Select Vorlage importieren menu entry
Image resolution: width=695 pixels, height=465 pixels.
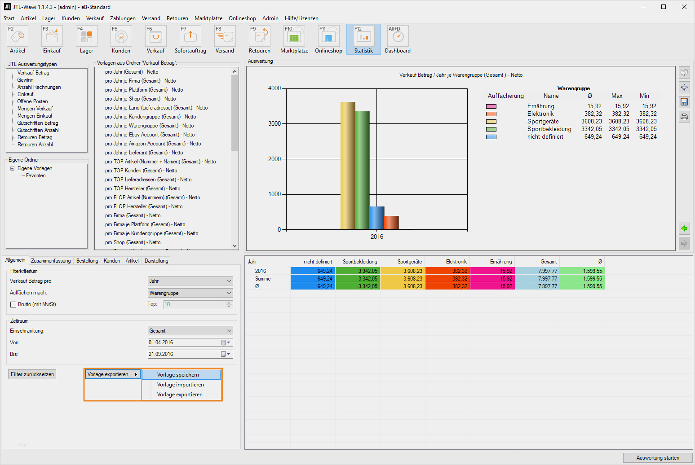click(x=181, y=385)
